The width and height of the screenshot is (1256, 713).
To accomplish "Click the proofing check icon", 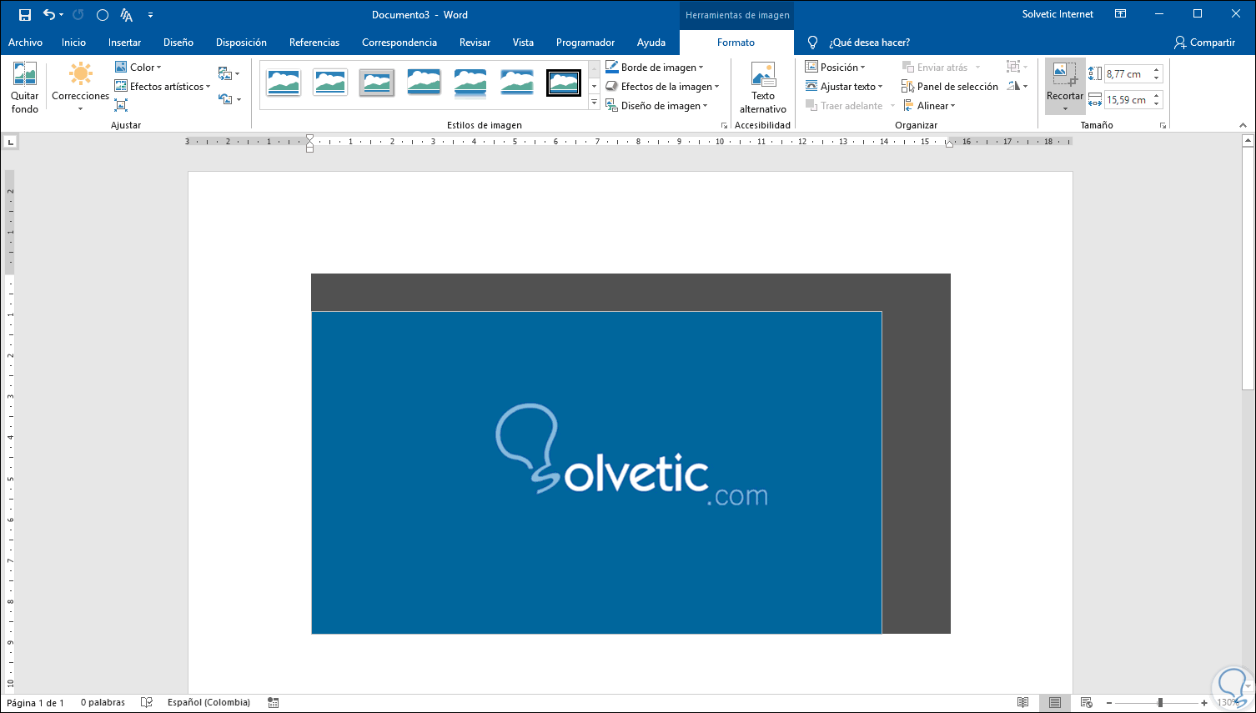I will click(147, 703).
